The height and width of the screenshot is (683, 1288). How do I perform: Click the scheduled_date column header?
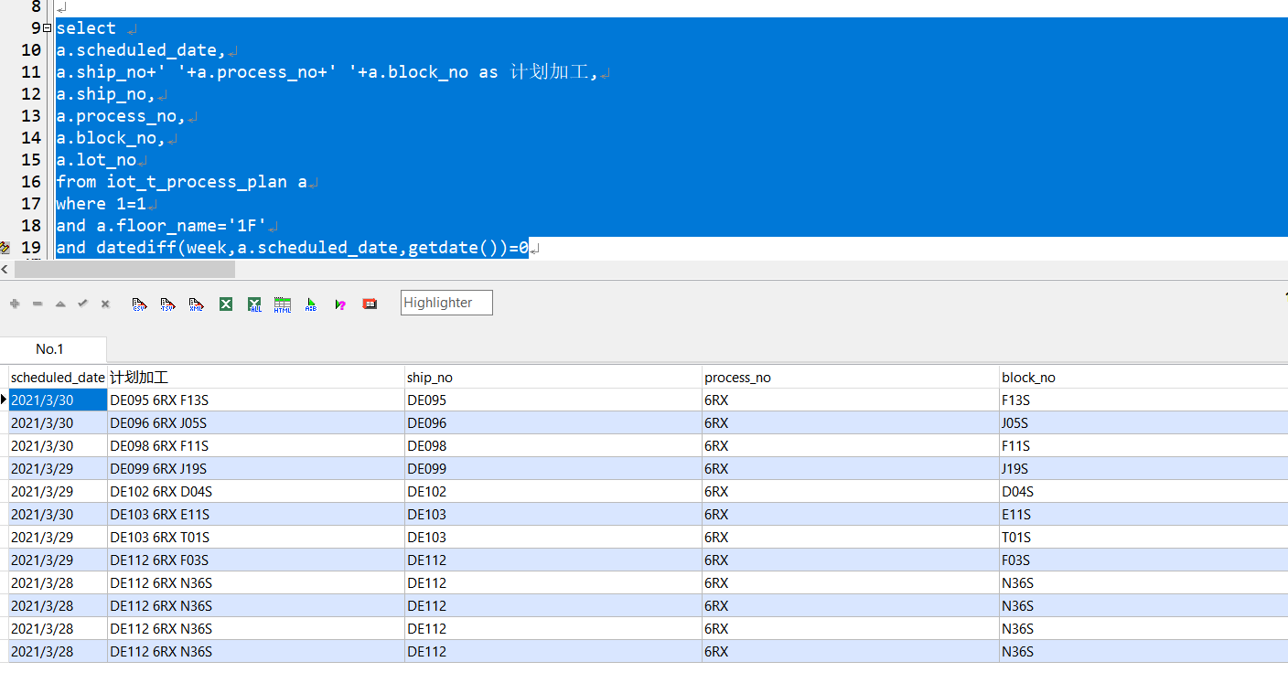(58, 377)
